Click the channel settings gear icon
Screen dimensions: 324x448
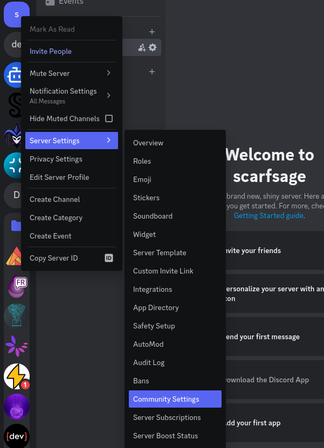(153, 47)
